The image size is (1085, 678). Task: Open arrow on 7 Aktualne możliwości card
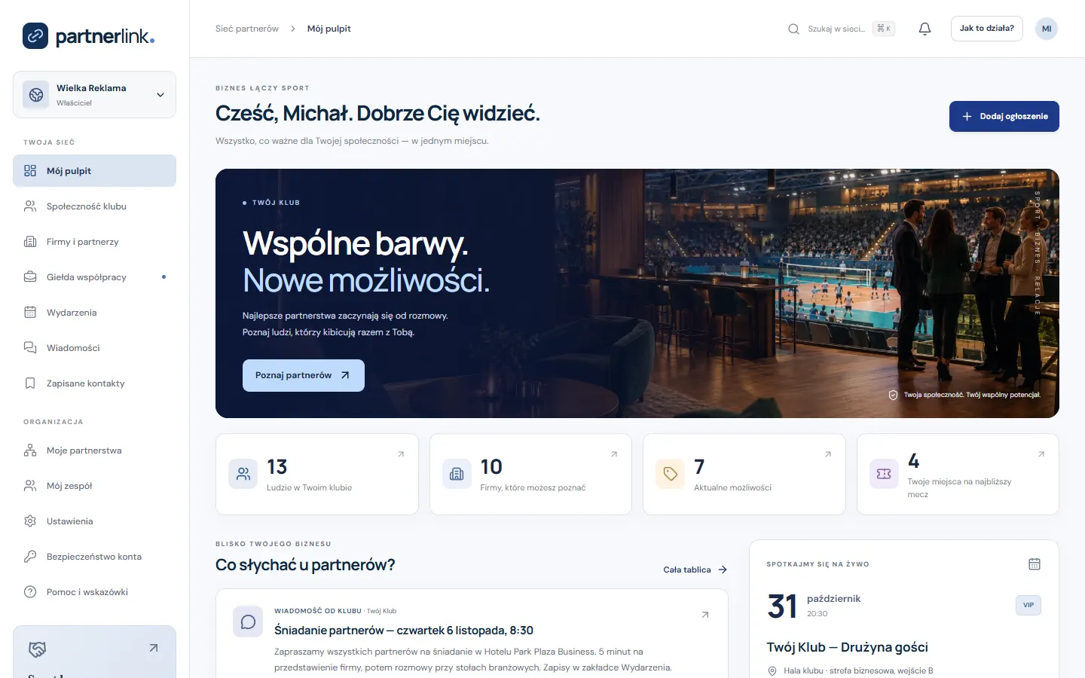[x=828, y=454]
